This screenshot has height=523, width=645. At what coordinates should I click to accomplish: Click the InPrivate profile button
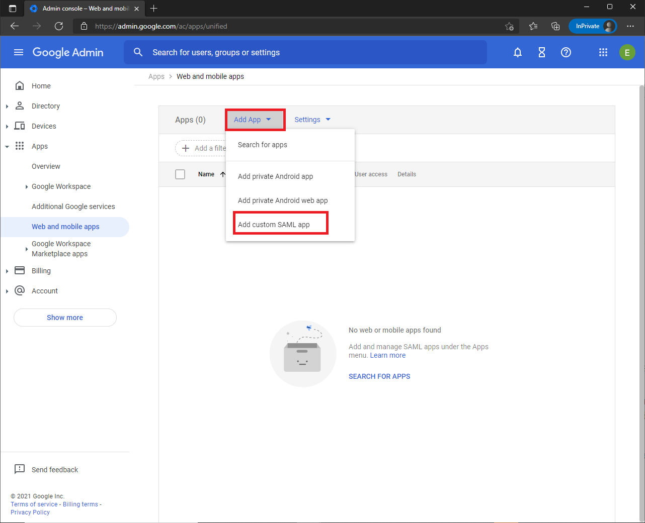tap(593, 26)
